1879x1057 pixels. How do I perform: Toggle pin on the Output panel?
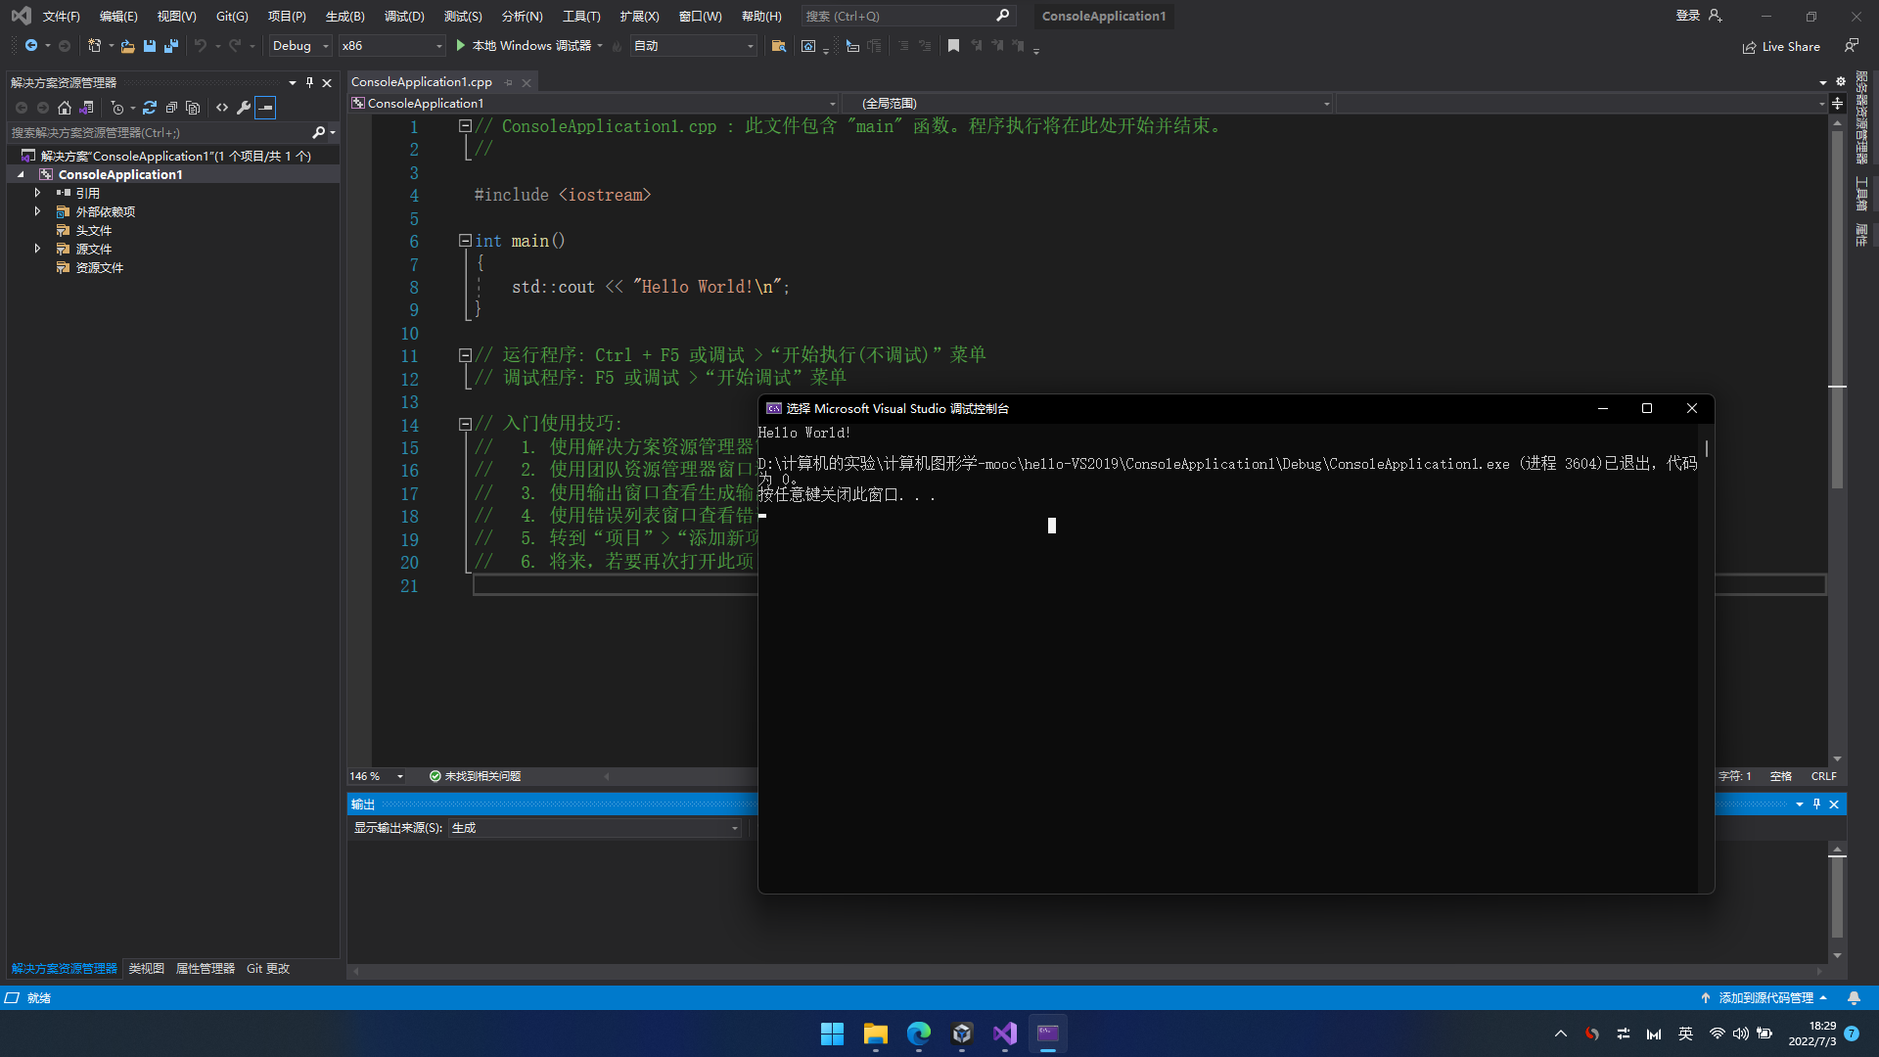1816,804
